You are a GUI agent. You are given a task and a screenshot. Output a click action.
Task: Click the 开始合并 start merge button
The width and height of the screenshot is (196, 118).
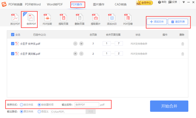click(169, 106)
